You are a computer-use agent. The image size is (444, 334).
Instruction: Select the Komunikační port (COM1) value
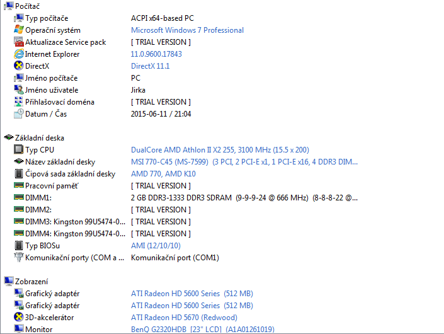tap(174, 258)
